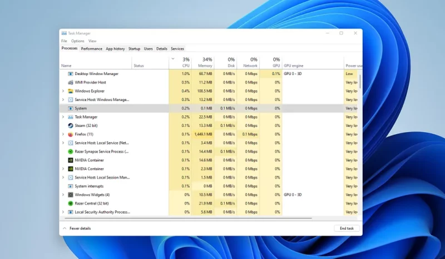Image resolution: width=445 pixels, height=259 pixels.
Task: Sort processes by the Name column
Action: pos(96,62)
